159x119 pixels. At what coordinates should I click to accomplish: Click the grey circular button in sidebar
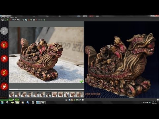click(4, 31)
